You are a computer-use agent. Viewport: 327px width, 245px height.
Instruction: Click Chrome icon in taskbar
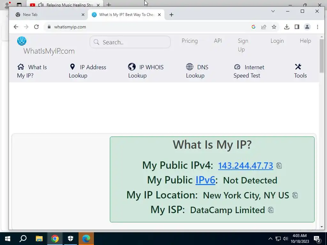tap(55, 239)
